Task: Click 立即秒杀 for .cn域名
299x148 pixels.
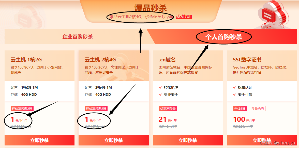Action: [188, 140]
